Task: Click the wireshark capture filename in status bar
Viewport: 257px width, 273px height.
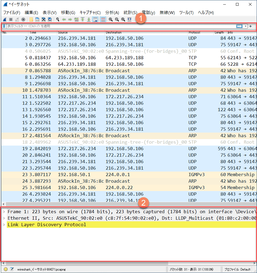Action: [41, 269]
